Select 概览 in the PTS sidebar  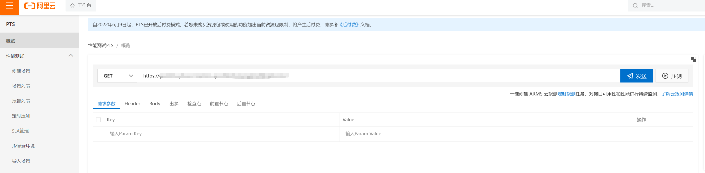[x=39, y=40]
